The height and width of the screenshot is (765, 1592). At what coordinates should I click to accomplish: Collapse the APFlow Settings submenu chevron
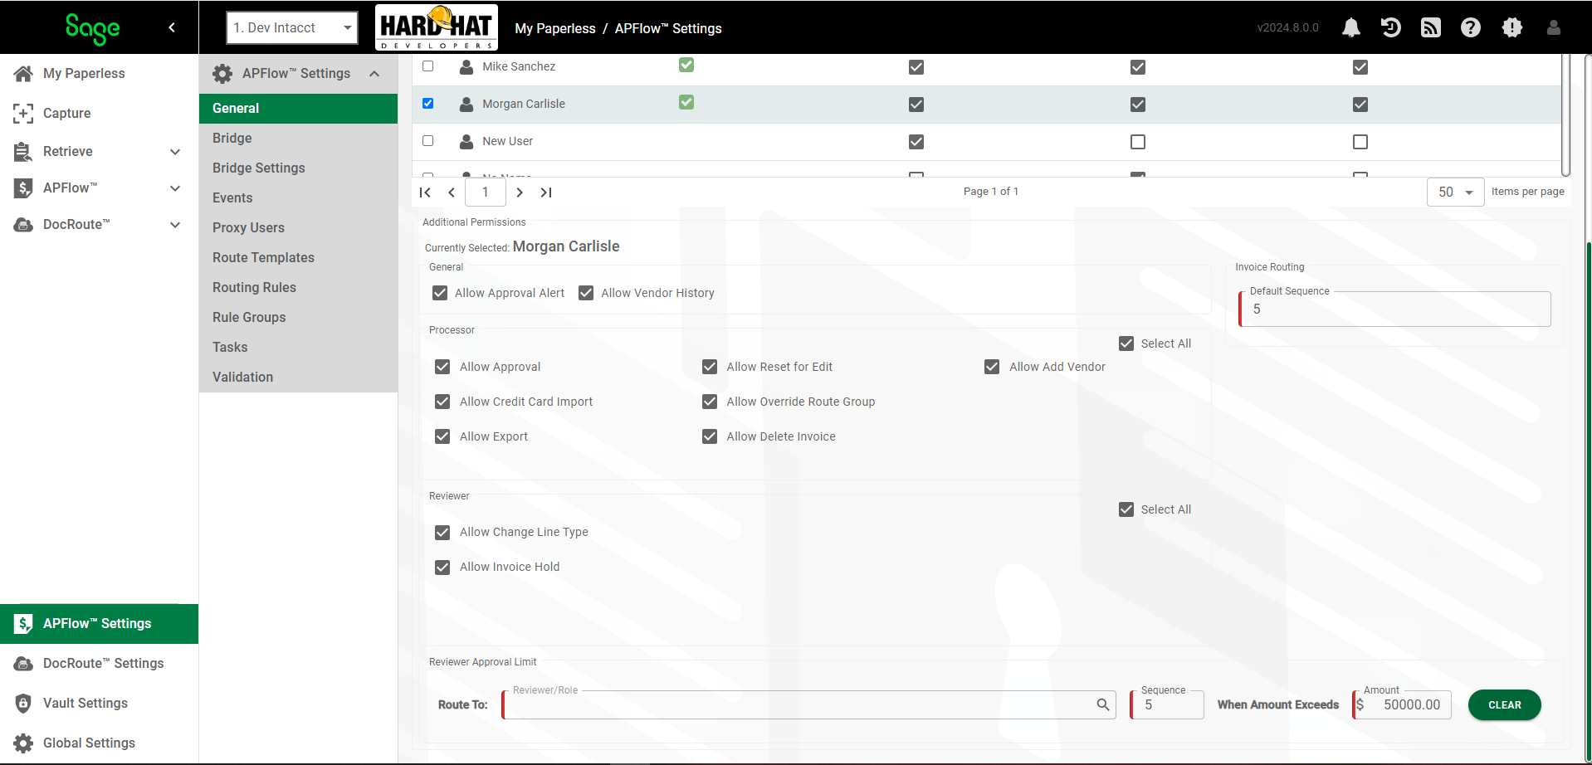point(374,73)
